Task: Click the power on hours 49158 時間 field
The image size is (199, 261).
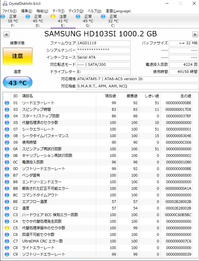Action: tap(183, 72)
